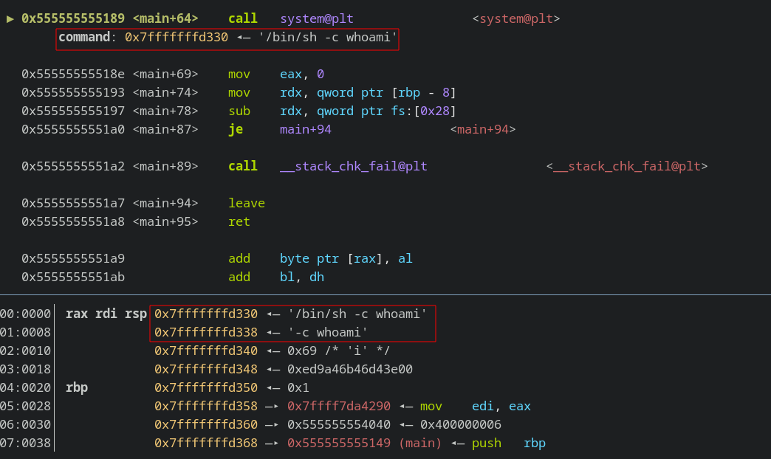The width and height of the screenshot is (771, 459).
Task: Select stack address 0x7fffffffd330 in stack view
Action: coord(206,314)
